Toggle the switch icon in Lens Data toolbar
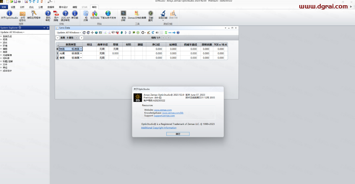 tap(157, 32)
